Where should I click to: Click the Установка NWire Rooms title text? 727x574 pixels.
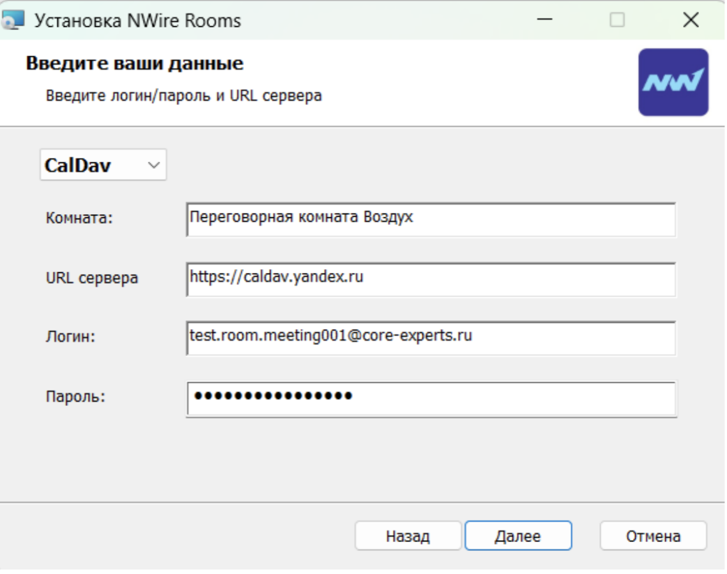[137, 20]
